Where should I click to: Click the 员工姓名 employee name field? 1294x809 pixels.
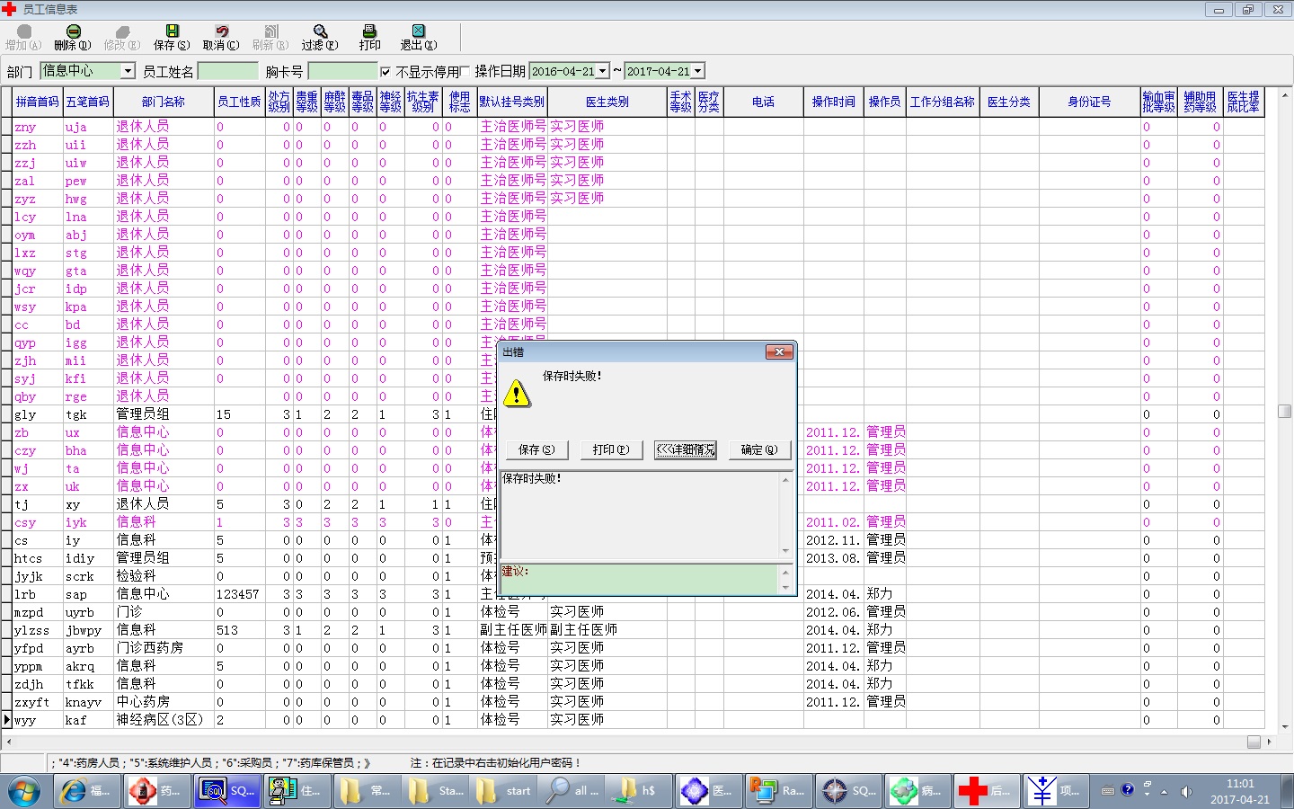pos(228,71)
